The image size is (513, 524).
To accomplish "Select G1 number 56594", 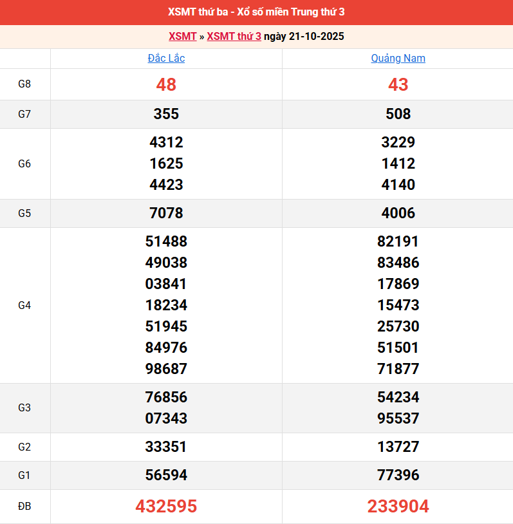I will 166,475.
